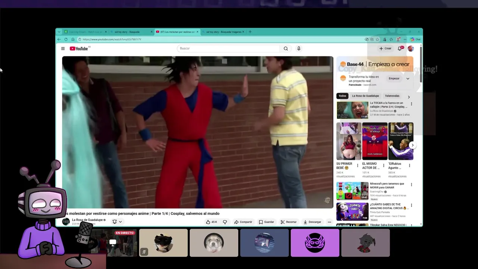Open 'La TOCAN a la fuerza' video thumbnail
The image size is (478, 269).
click(353, 110)
